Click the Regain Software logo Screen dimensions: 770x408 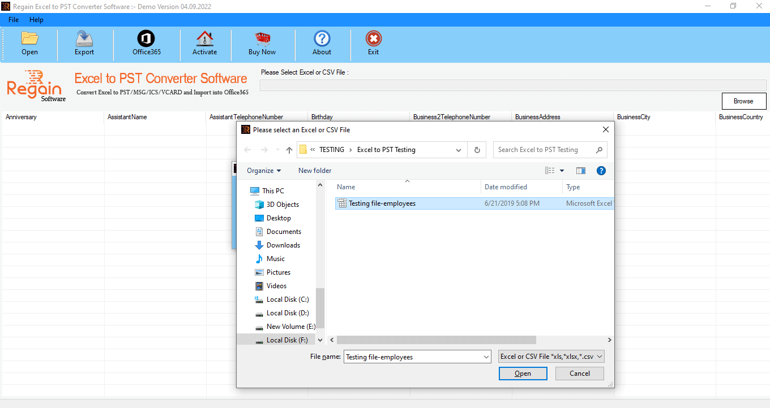[35, 85]
